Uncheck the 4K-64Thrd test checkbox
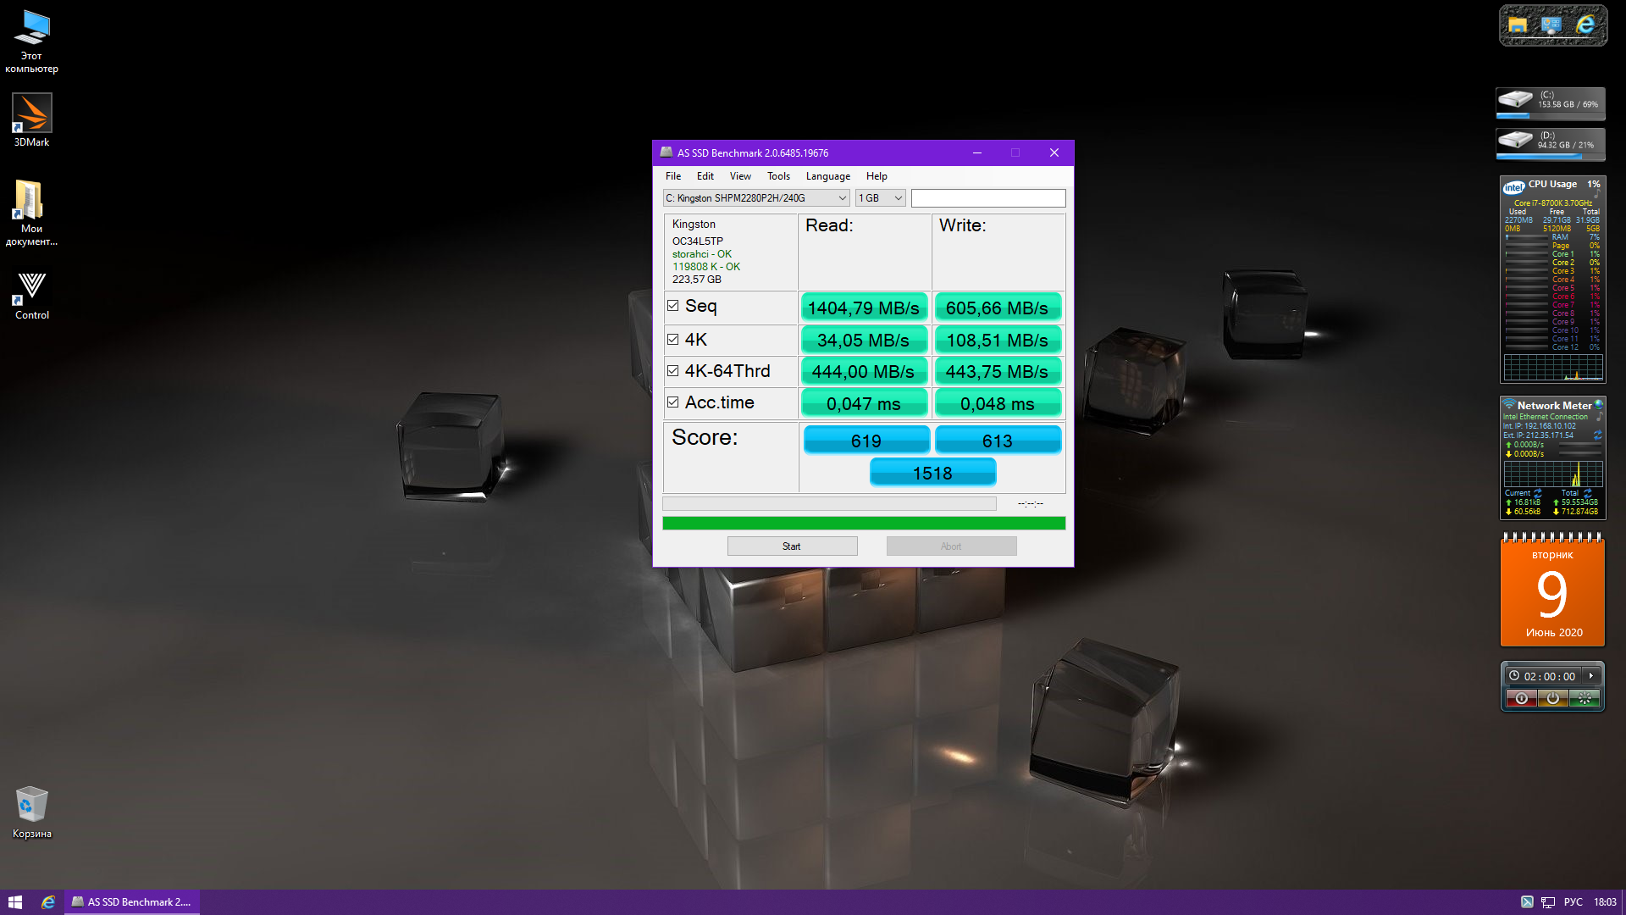The image size is (1626, 915). point(673,371)
